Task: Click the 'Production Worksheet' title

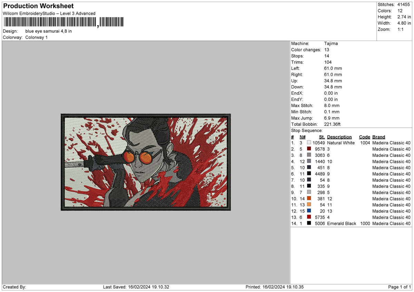Action: coord(38,6)
